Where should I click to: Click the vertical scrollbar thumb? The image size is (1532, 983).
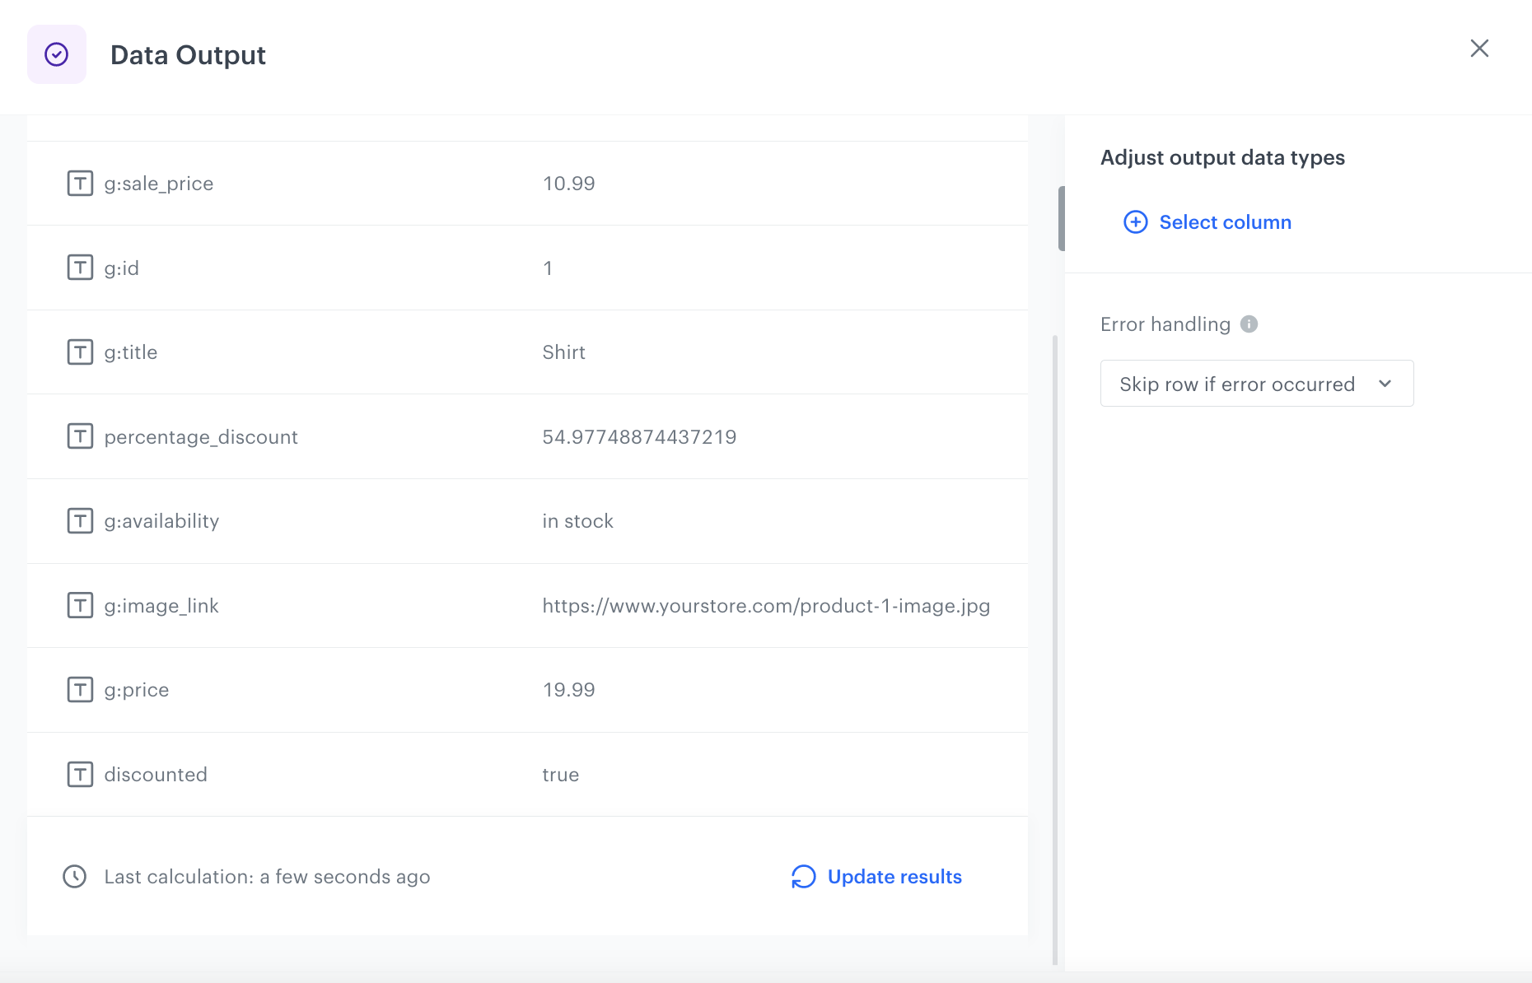[x=1061, y=218]
